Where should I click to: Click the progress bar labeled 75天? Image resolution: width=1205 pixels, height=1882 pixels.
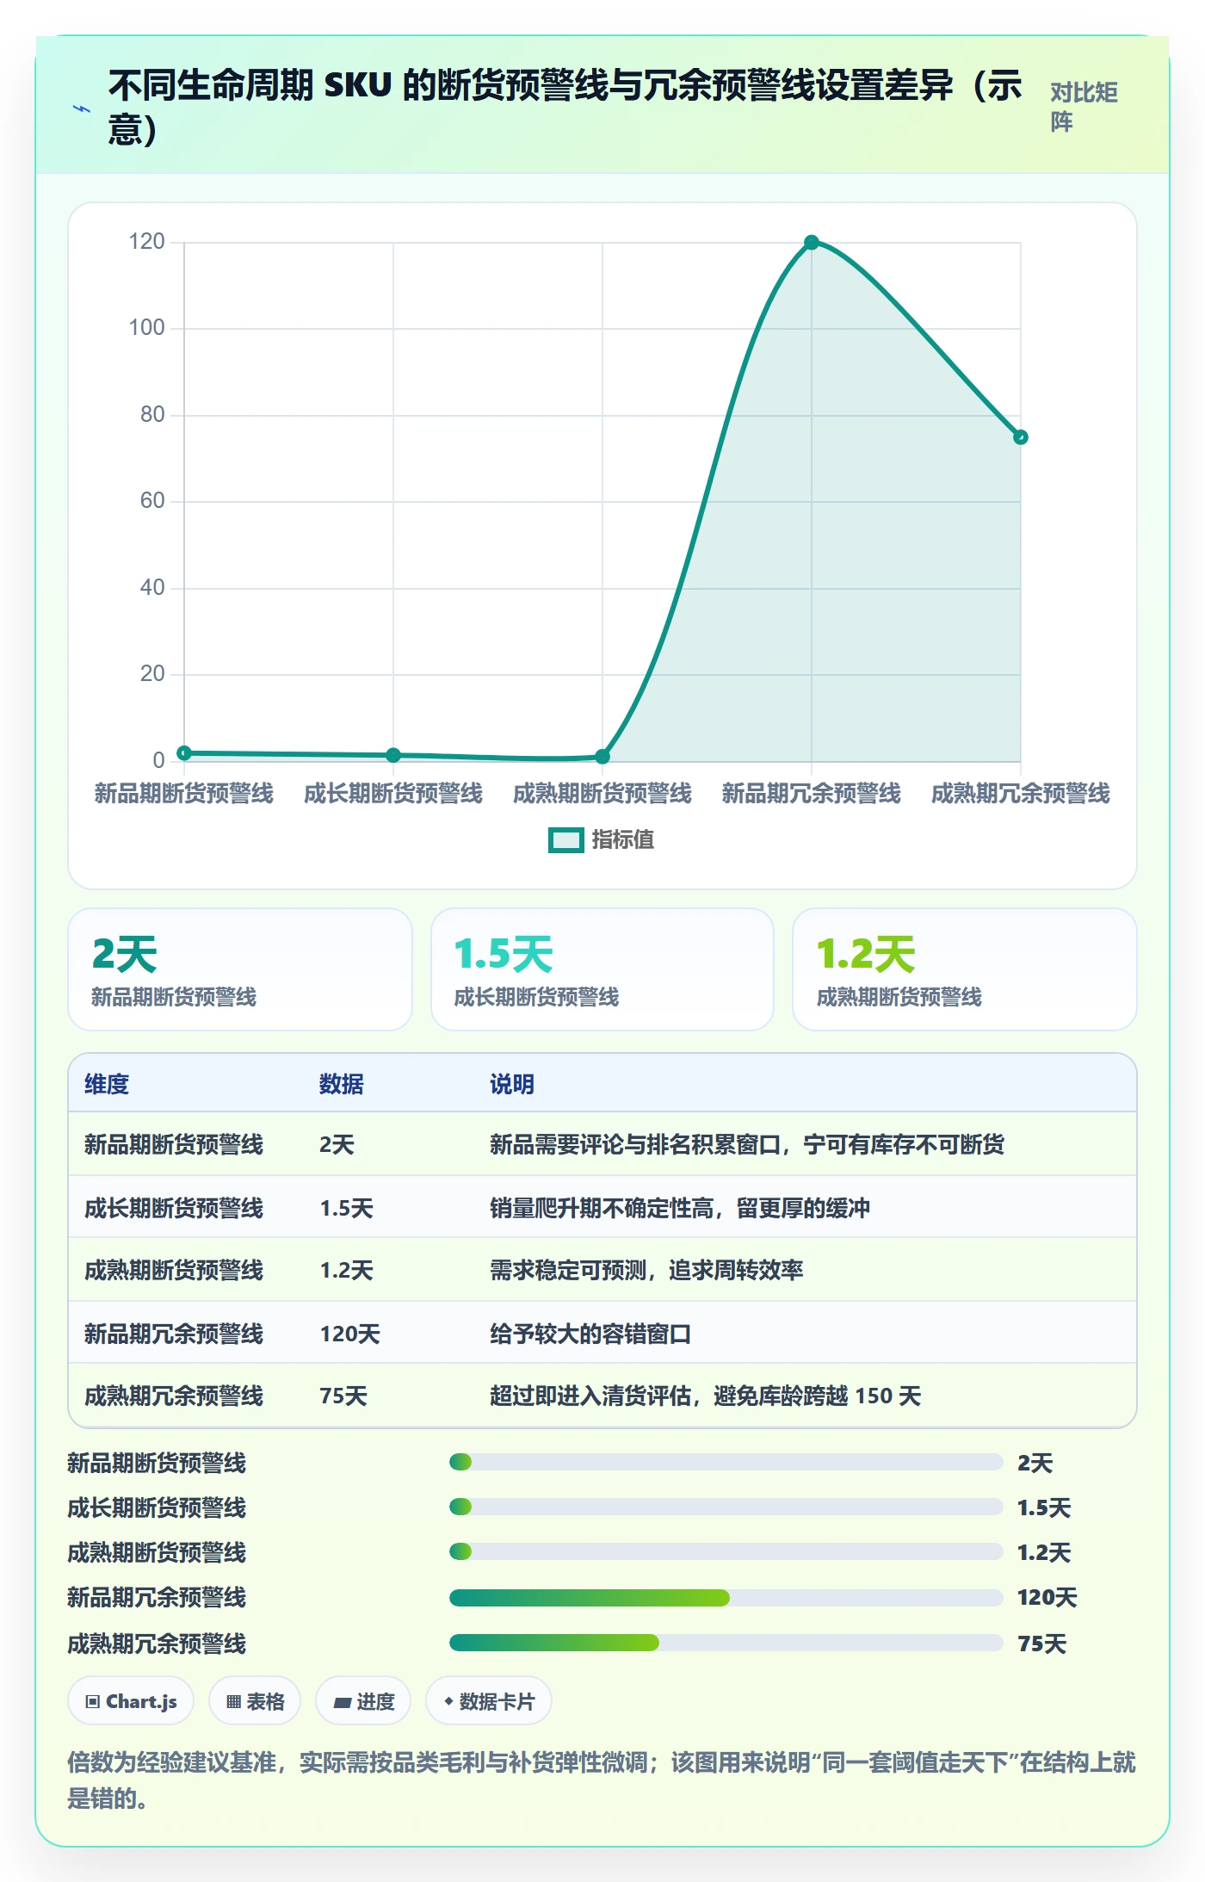[726, 1643]
